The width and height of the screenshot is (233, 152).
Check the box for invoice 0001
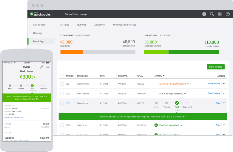tap(62, 84)
